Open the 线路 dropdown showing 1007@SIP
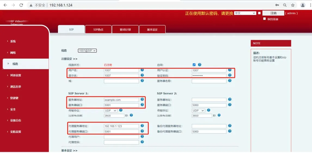 coord(87,51)
